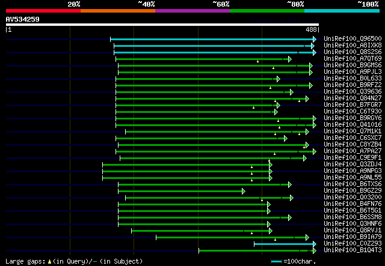Select the UniRef100_Q8RVJ1 label
385x266 pixels.
point(353,231)
